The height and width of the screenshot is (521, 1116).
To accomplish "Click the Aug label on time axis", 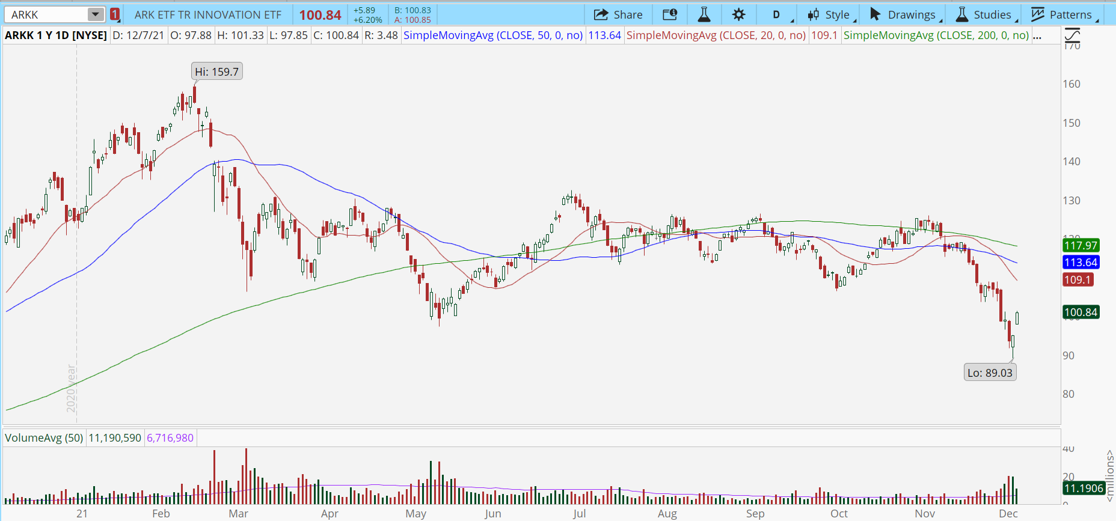I will 667,514.
